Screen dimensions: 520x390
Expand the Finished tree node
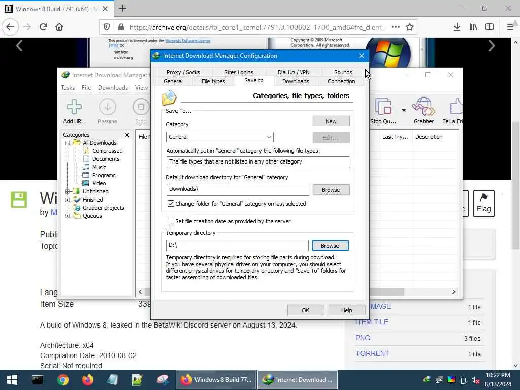click(68, 200)
